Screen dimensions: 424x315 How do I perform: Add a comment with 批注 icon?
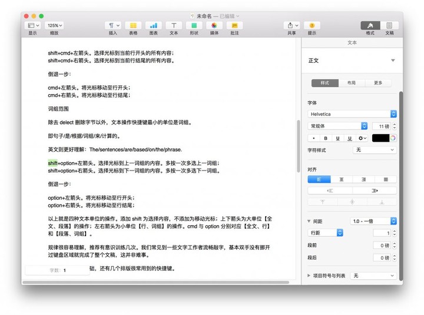pyautogui.click(x=234, y=25)
